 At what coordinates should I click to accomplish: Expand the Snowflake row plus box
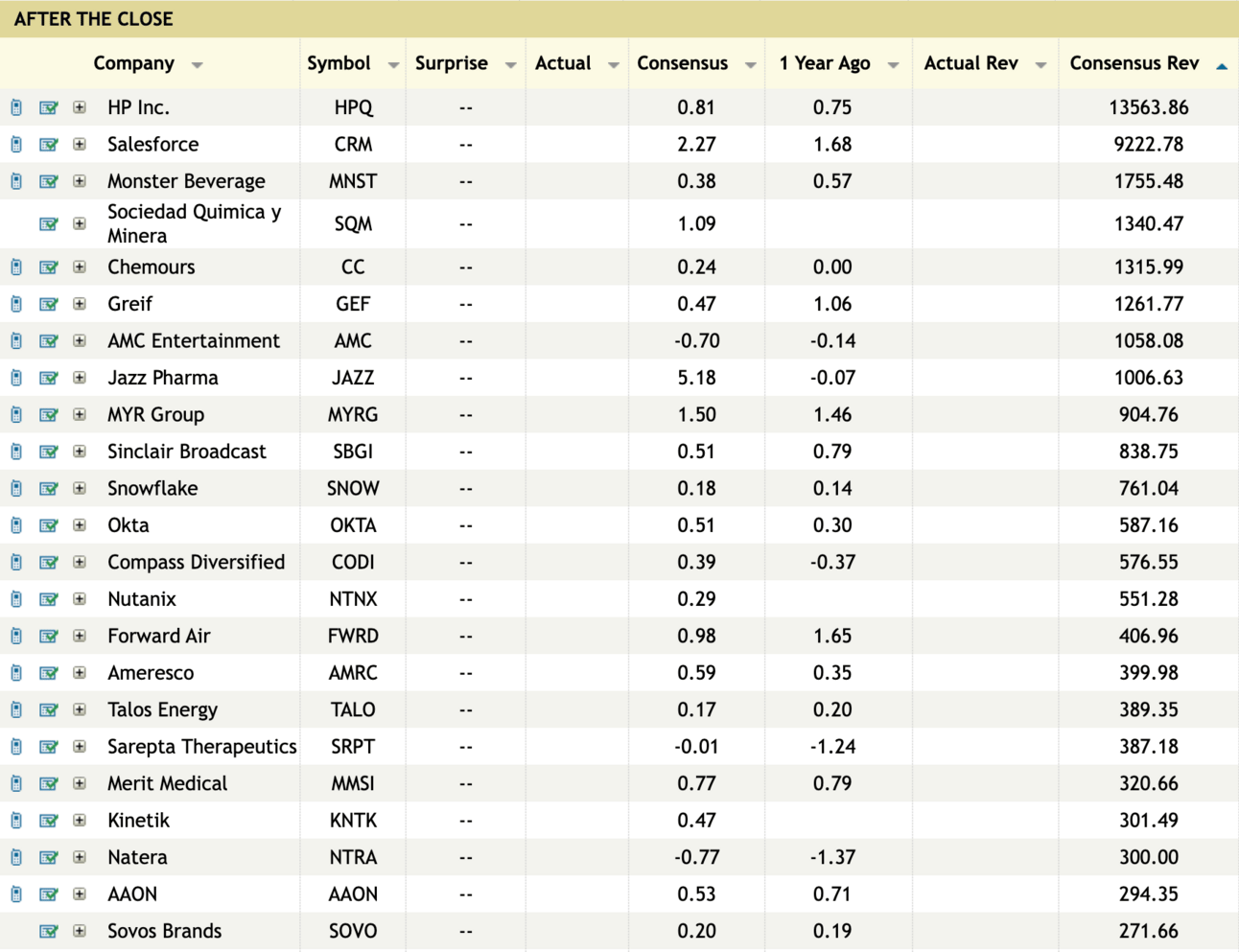click(x=80, y=489)
